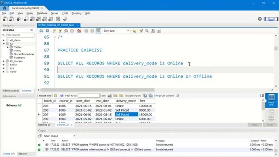Screen dimensions: 279x157
Task: Expand the k2_courses schema
Action: [3, 61]
